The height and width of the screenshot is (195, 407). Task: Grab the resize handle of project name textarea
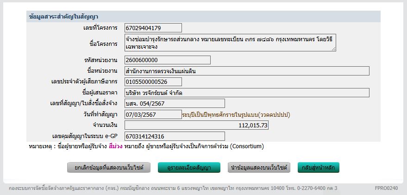click(333, 49)
